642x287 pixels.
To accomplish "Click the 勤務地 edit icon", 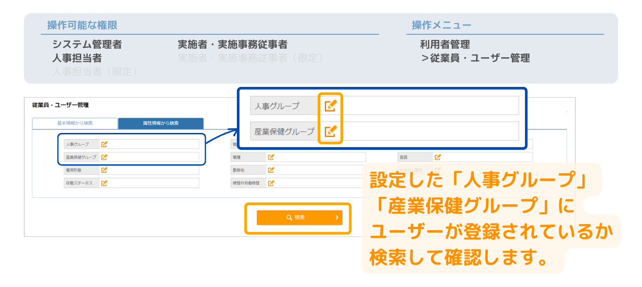I will click(x=271, y=170).
